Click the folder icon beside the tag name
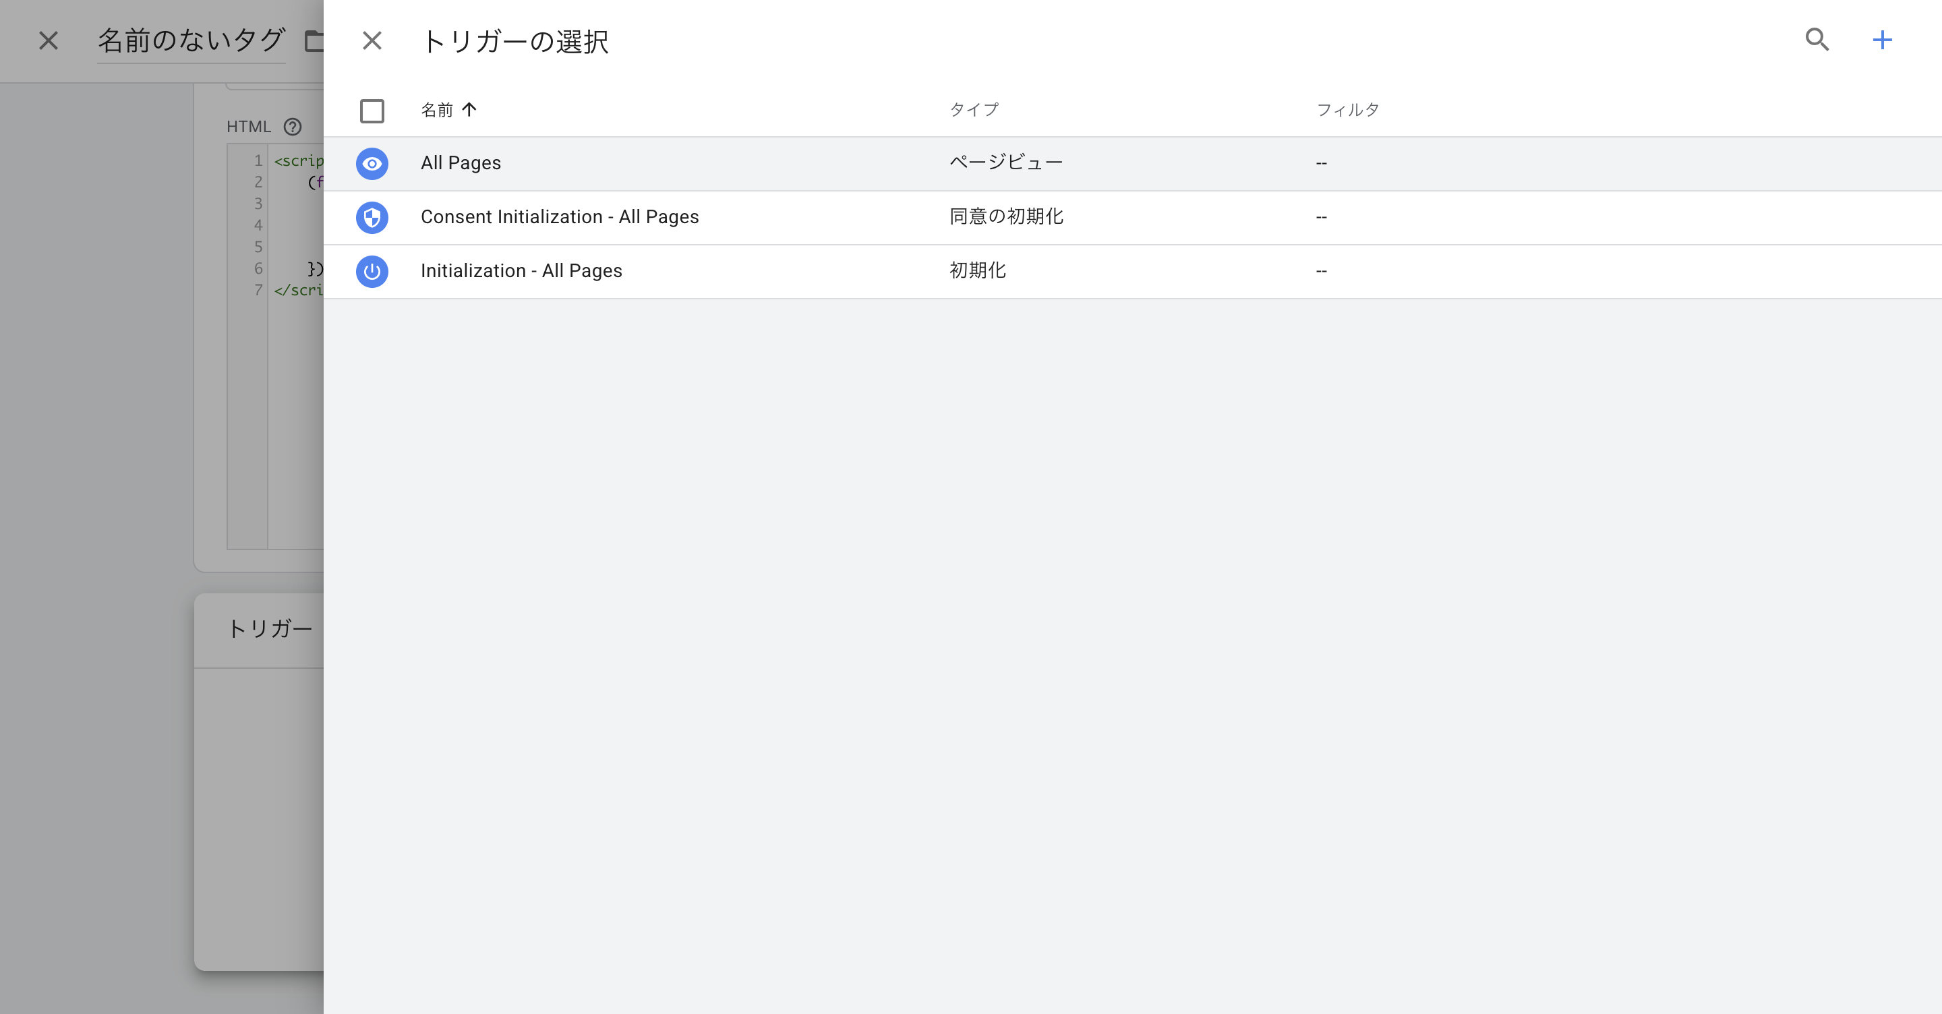 (x=314, y=40)
